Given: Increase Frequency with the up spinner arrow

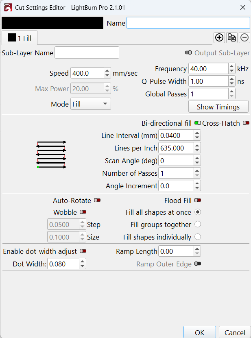Looking at the screenshot, I should (231, 66).
